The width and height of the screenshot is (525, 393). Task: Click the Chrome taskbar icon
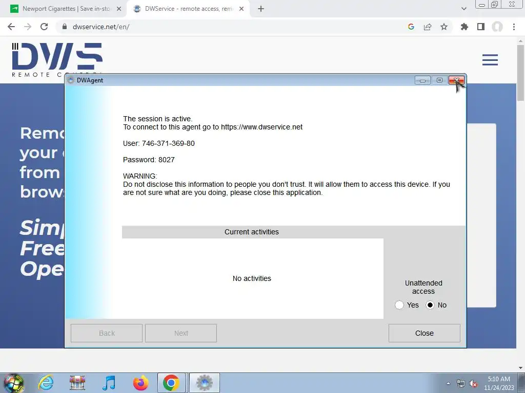click(x=171, y=383)
